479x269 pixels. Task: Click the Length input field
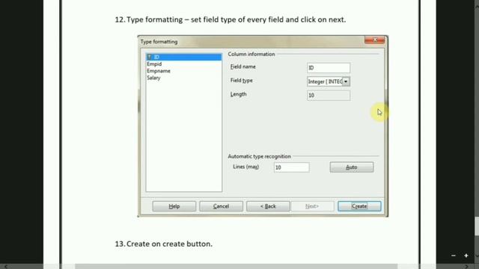[x=329, y=95]
